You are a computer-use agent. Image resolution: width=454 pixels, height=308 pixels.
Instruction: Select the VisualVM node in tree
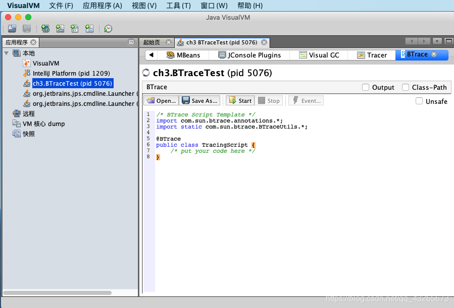click(x=46, y=64)
